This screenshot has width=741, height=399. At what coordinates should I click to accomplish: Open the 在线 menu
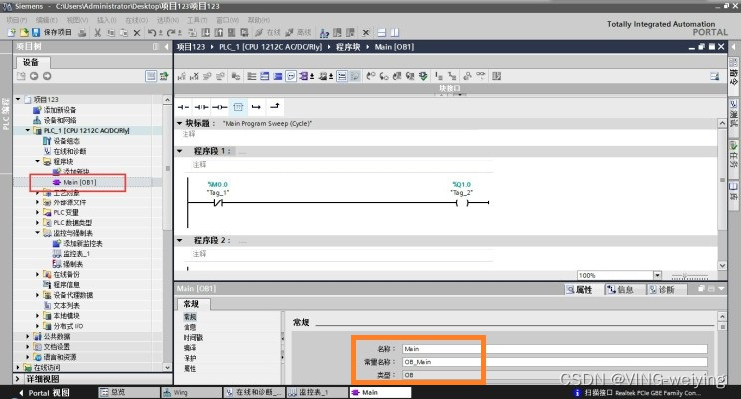pos(136,20)
